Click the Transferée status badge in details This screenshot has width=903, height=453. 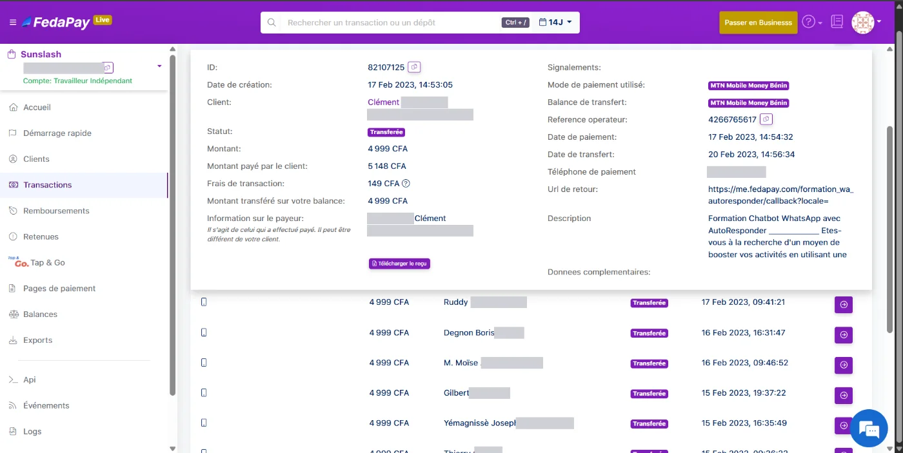pos(386,132)
